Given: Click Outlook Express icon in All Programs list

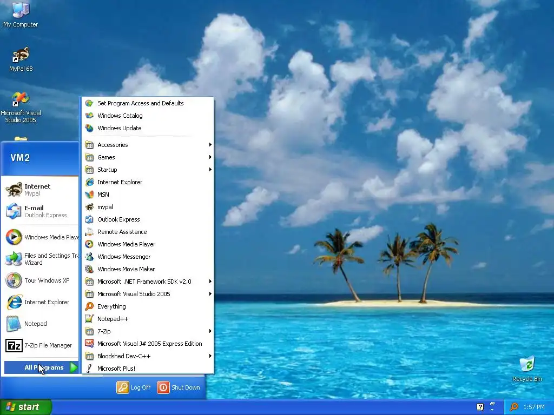Looking at the screenshot, I should tap(89, 219).
